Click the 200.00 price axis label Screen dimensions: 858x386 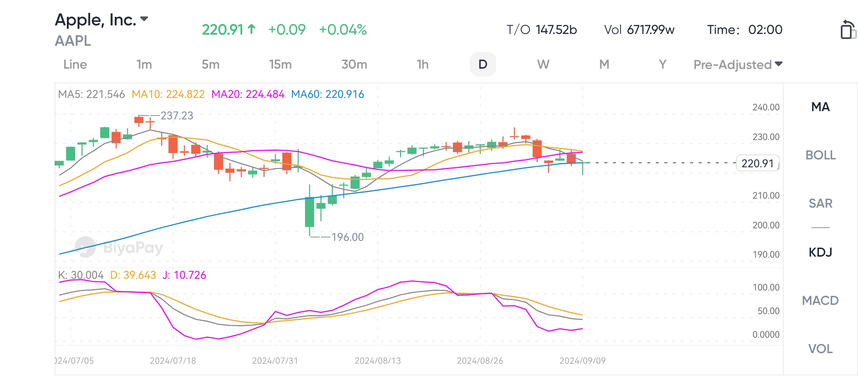766,225
